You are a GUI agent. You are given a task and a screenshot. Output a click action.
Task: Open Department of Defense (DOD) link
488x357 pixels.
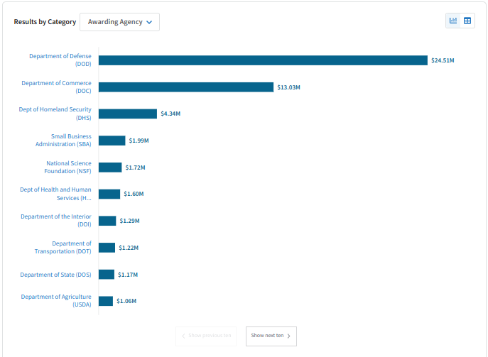60,60
